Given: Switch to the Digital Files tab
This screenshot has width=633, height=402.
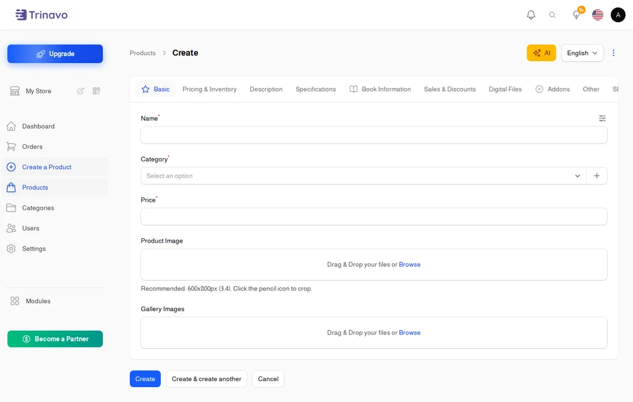Looking at the screenshot, I should pos(505,89).
